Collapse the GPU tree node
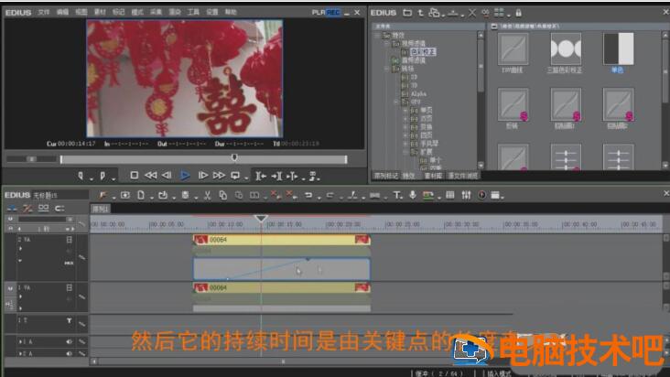Image resolution: width=670 pixels, height=377 pixels. [396, 102]
